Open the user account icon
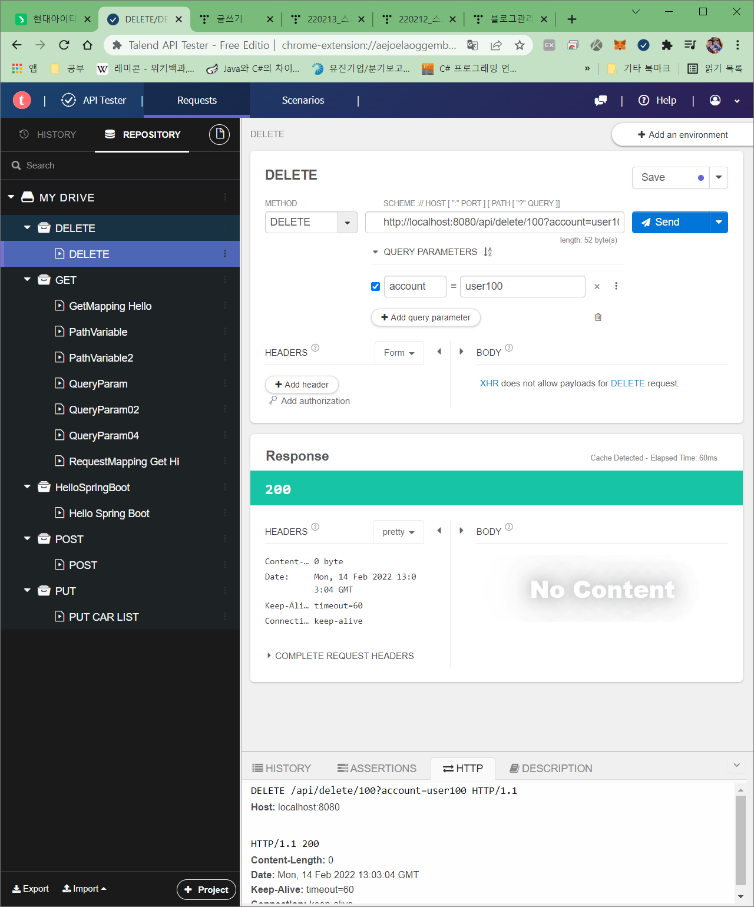This screenshot has height=907, width=754. tap(715, 100)
